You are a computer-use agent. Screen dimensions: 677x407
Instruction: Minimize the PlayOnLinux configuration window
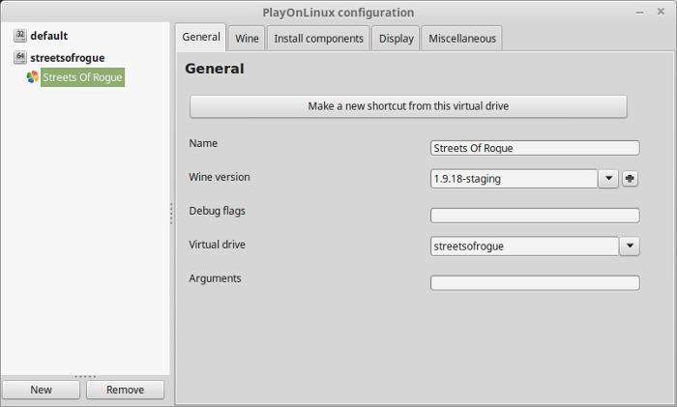(x=639, y=13)
